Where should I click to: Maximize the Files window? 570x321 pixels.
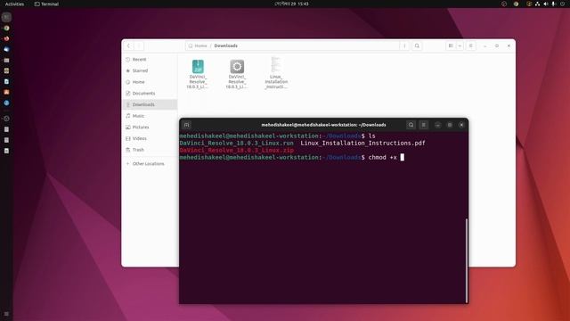tap(497, 45)
